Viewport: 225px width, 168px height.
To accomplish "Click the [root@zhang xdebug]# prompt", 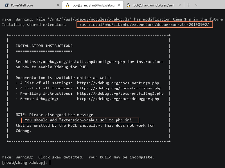I will (x=25, y=163).
